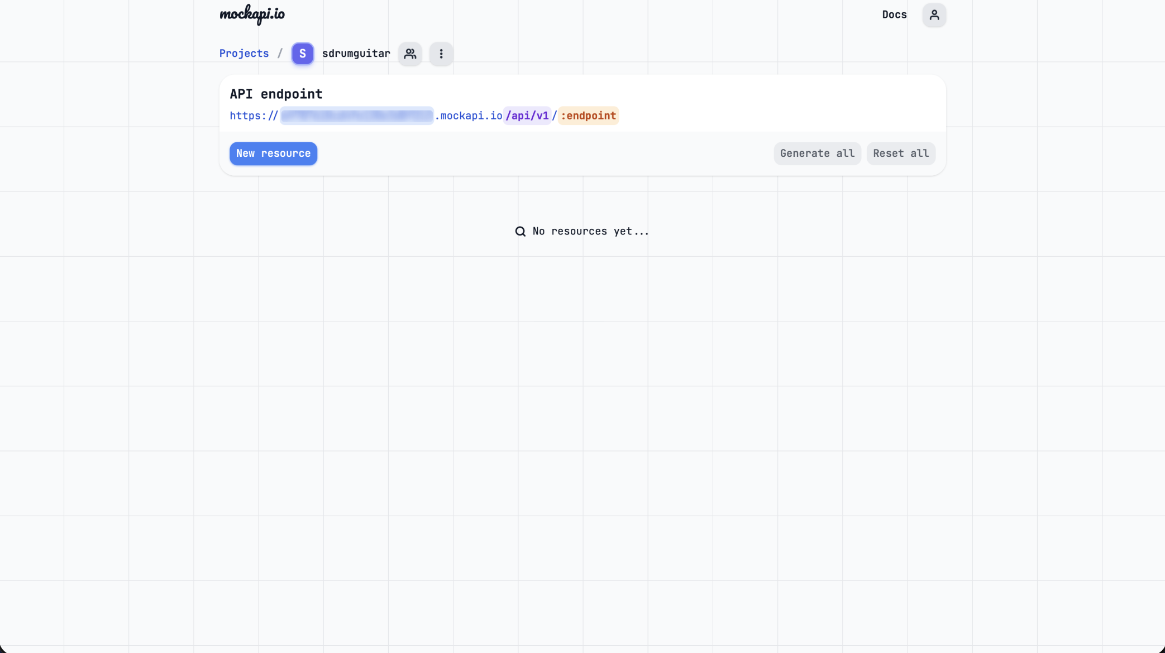Open the three-dot project options menu
1165x653 pixels.
coord(441,54)
